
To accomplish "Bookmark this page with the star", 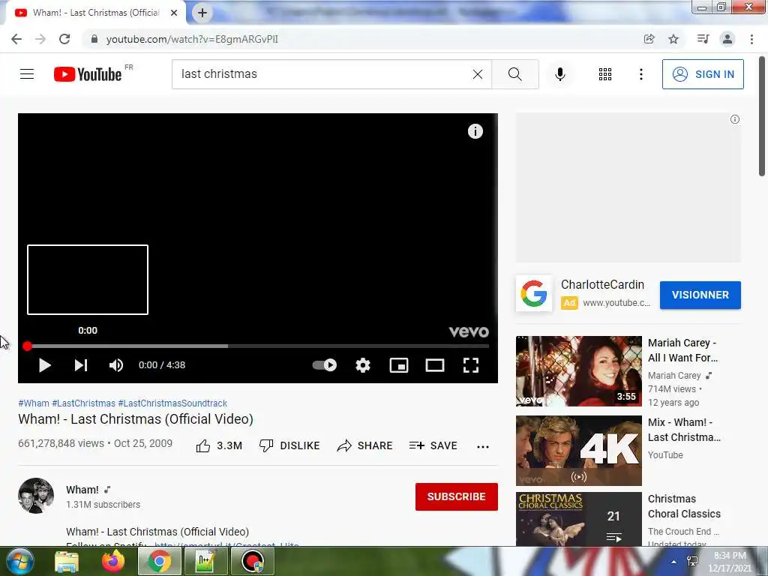I will [673, 39].
